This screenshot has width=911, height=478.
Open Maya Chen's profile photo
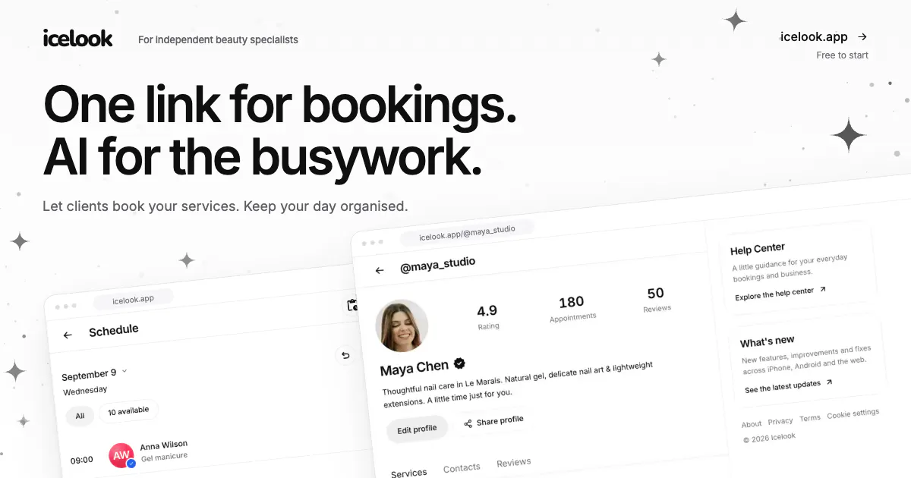(402, 325)
